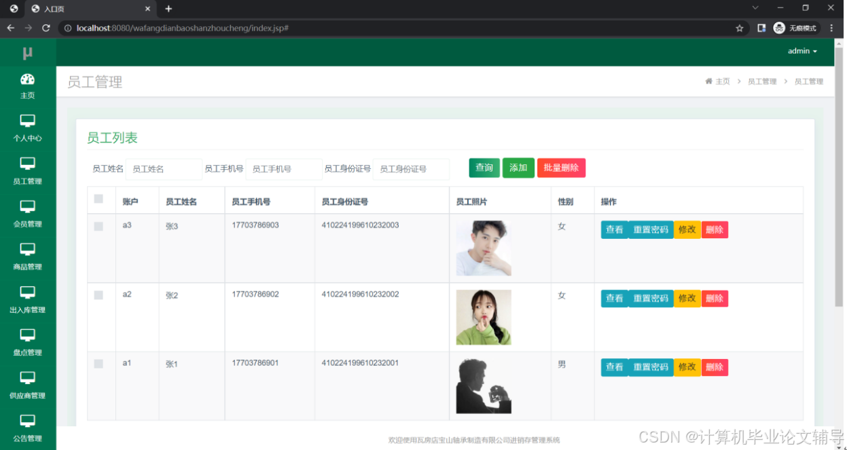Focus the 员工手机号 search field
Image resolution: width=847 pixels, height=450 pixels.
[x=284, y=169]
